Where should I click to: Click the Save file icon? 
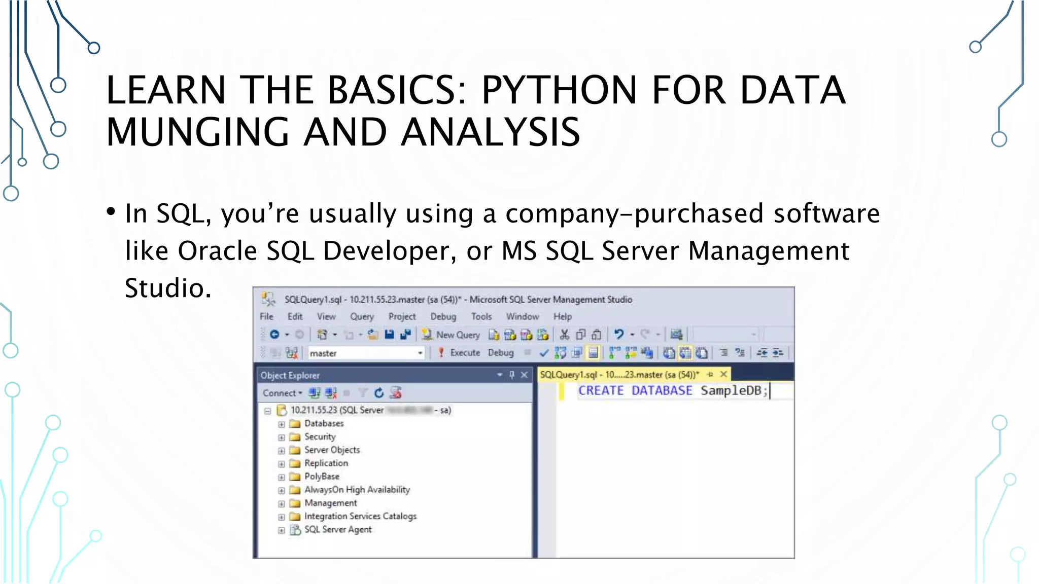coord(389,335)
